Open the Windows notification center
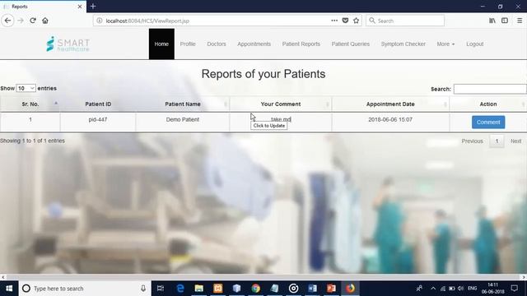 coord(514,289)
